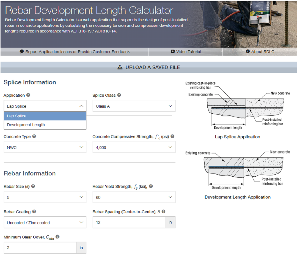Click help icon beside Minimum Clear Cover
This screenshot has height=255, width=297.
click(x=57, y=237)
